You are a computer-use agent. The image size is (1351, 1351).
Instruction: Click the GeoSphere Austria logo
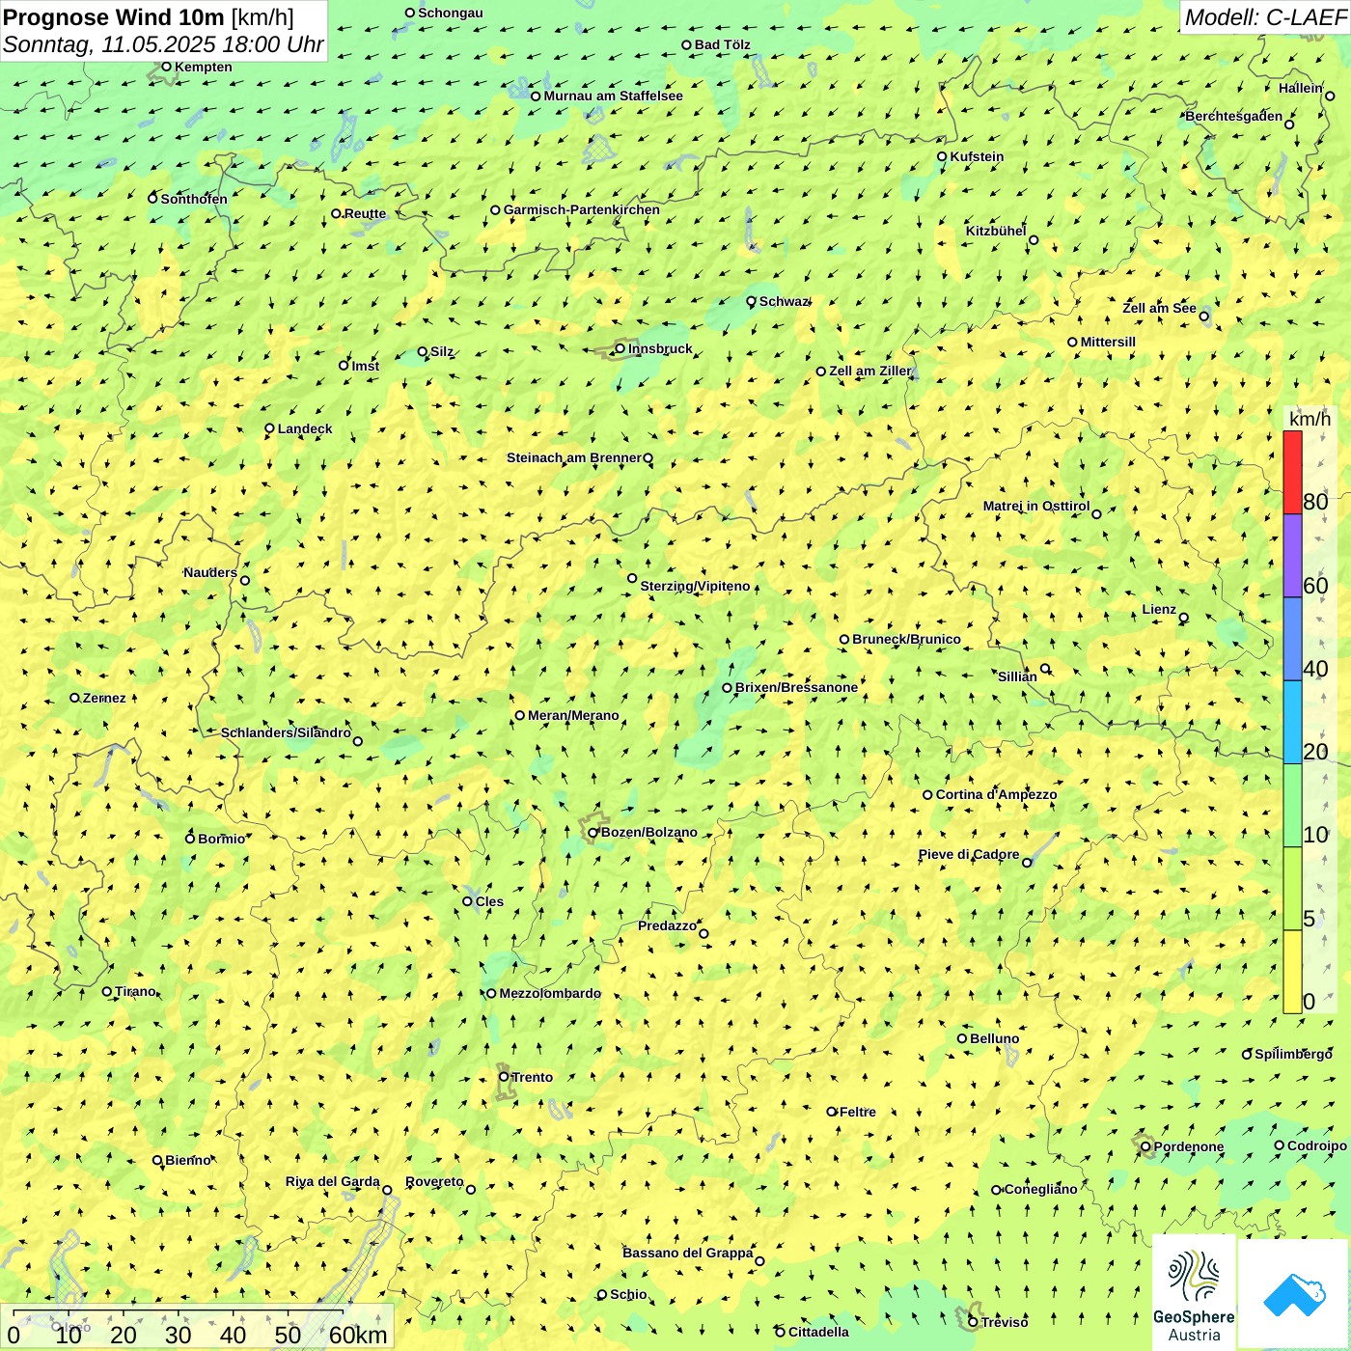(1194, 1293)
